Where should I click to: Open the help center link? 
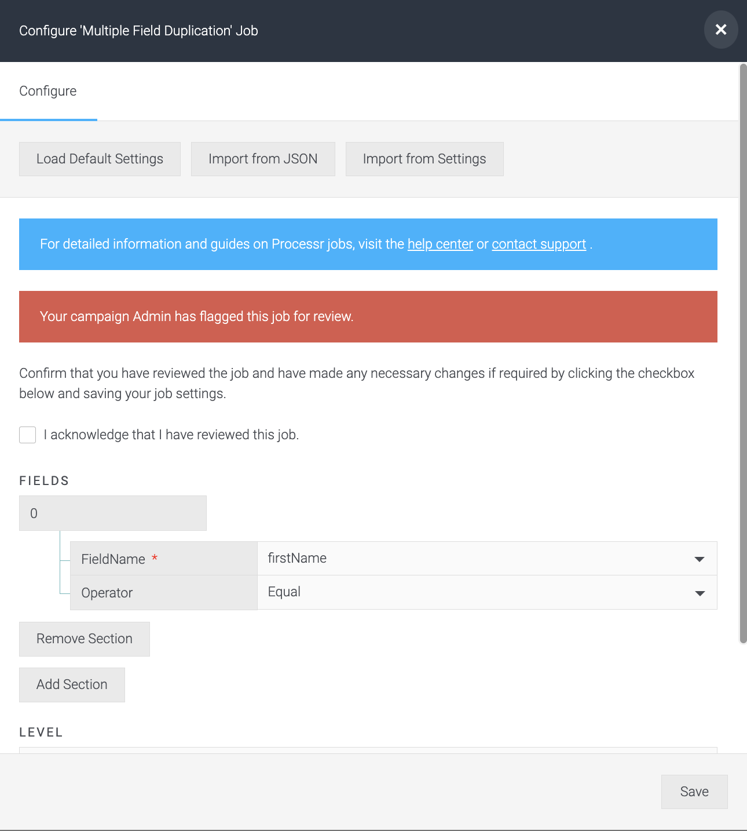coord(440,244)
